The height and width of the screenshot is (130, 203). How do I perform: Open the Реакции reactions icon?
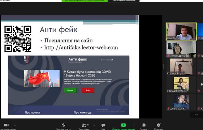coord(158,125)
